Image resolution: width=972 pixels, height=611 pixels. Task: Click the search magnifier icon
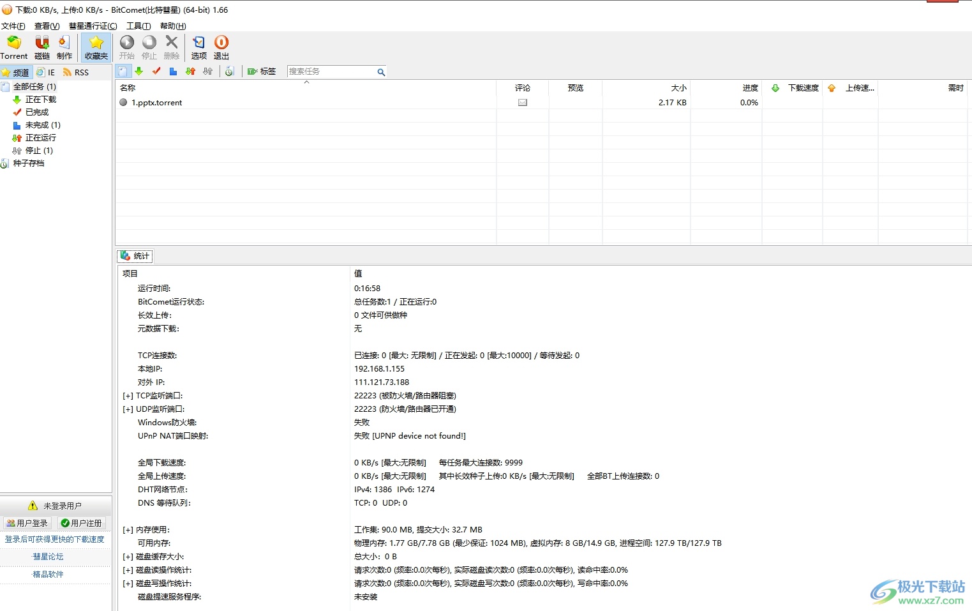[381, 72]
